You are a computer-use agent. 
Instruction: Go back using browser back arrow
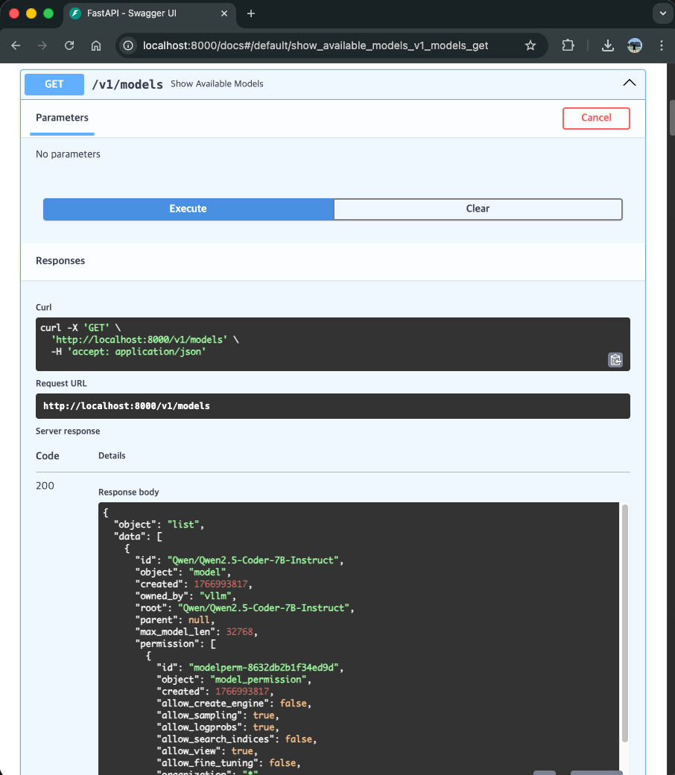pos(16,46)
